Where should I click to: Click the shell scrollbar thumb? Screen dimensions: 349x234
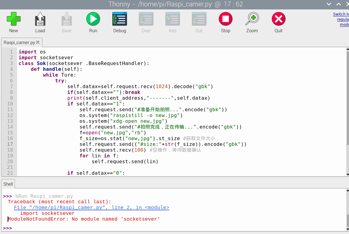pyautogui.click(x=347, y=220)
